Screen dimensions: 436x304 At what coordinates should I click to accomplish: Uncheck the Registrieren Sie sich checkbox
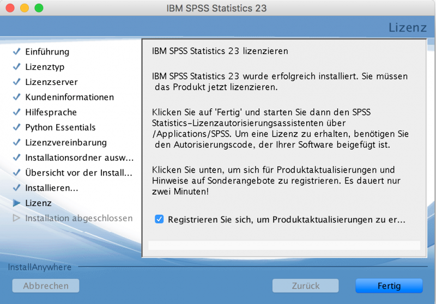click(x=159, y=219)
